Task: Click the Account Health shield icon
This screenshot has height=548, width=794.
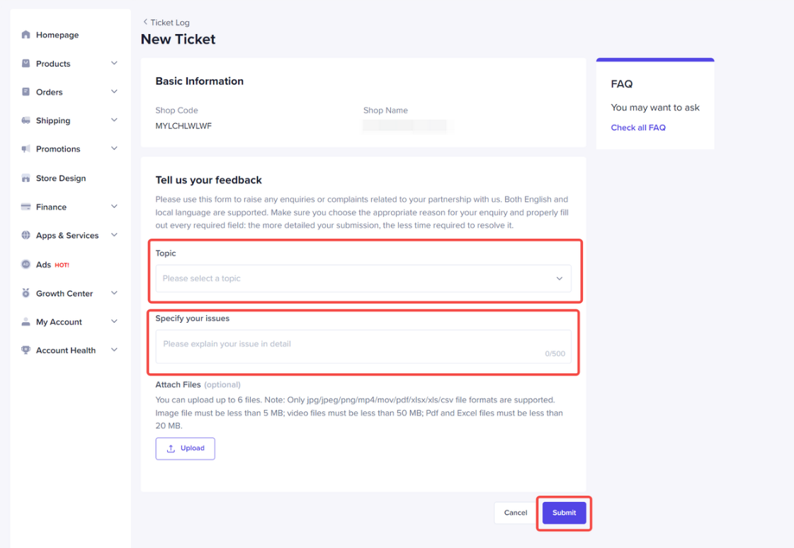Action: [25, 350]
